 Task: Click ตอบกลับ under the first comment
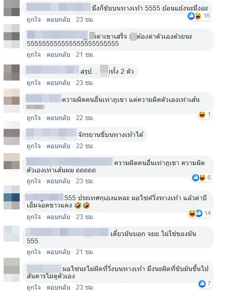[58, 20]
